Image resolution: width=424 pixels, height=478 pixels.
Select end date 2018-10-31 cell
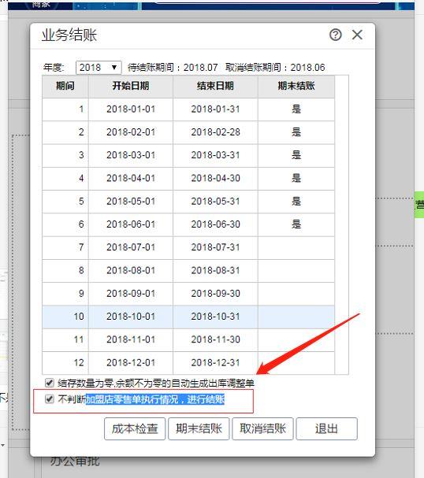[215, 317]
